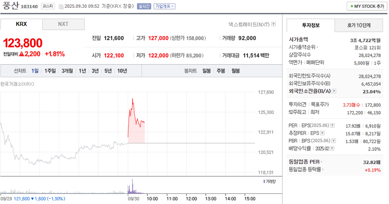This screenshot has height=204, width=389.
Task: Toggle the 실시간 real-time button
Action: [144, 6]
